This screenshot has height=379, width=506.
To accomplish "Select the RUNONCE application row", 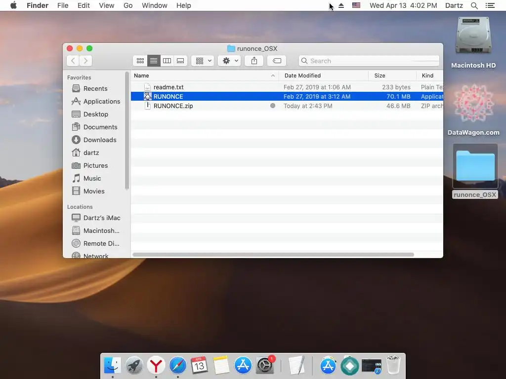I will (287, 96).
